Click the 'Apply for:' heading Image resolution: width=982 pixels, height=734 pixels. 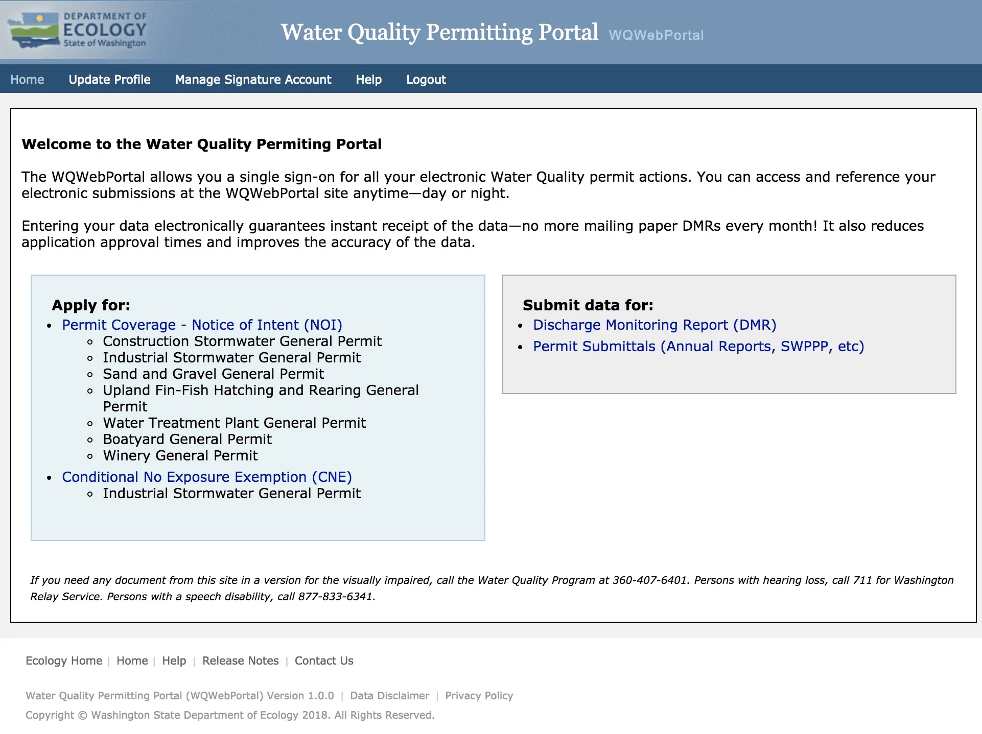[x=91, y=305]
